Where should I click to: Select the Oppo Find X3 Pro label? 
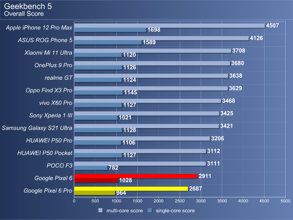(49, 90)
